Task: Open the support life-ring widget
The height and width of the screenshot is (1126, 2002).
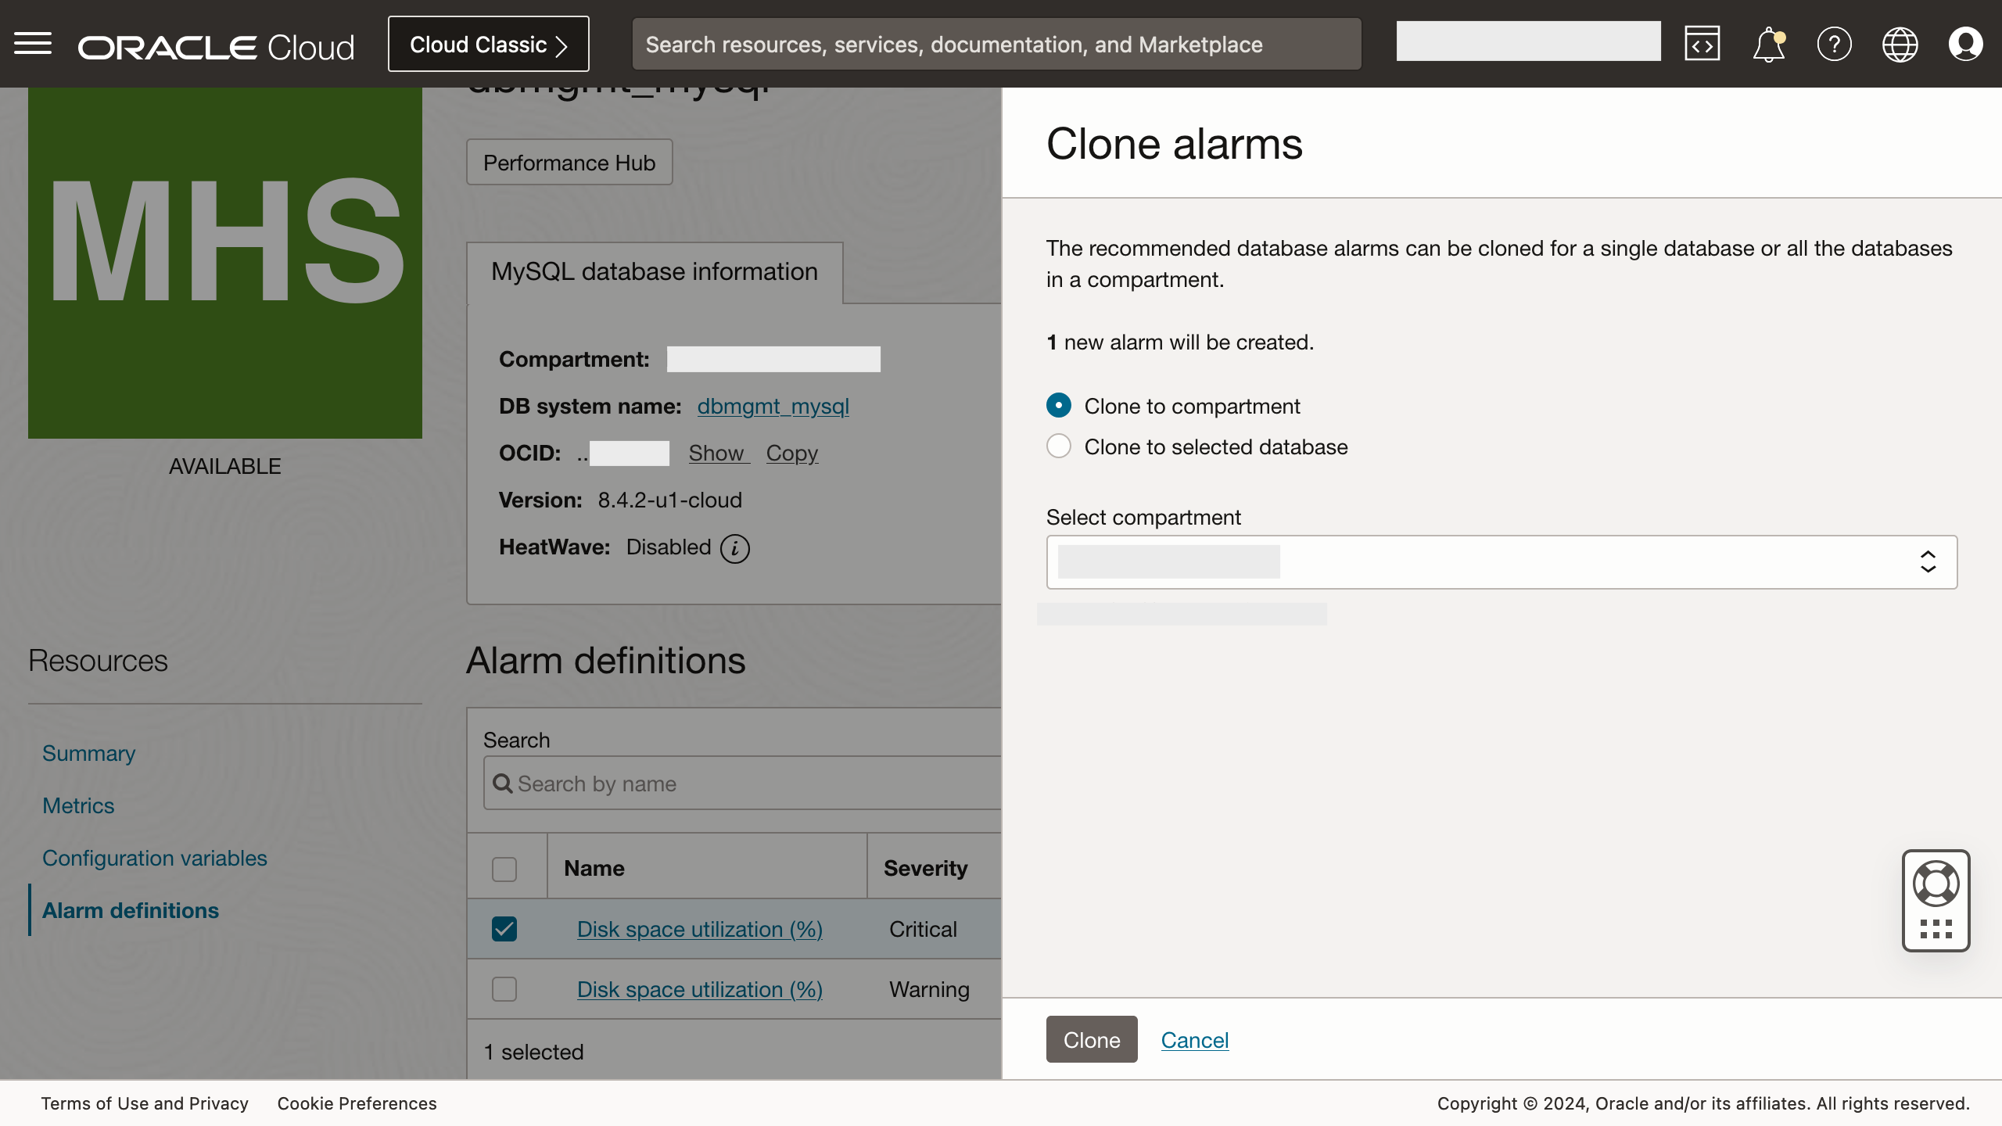Action: tap(1936, 883)
